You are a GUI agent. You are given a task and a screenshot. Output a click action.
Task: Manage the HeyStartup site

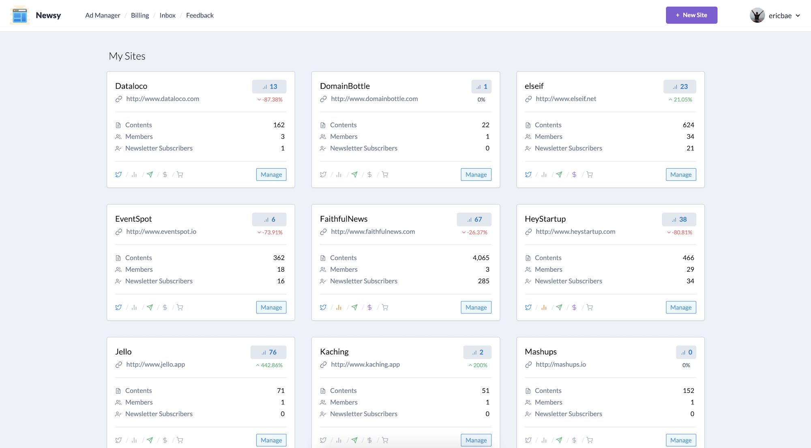(x=681, y=307)
